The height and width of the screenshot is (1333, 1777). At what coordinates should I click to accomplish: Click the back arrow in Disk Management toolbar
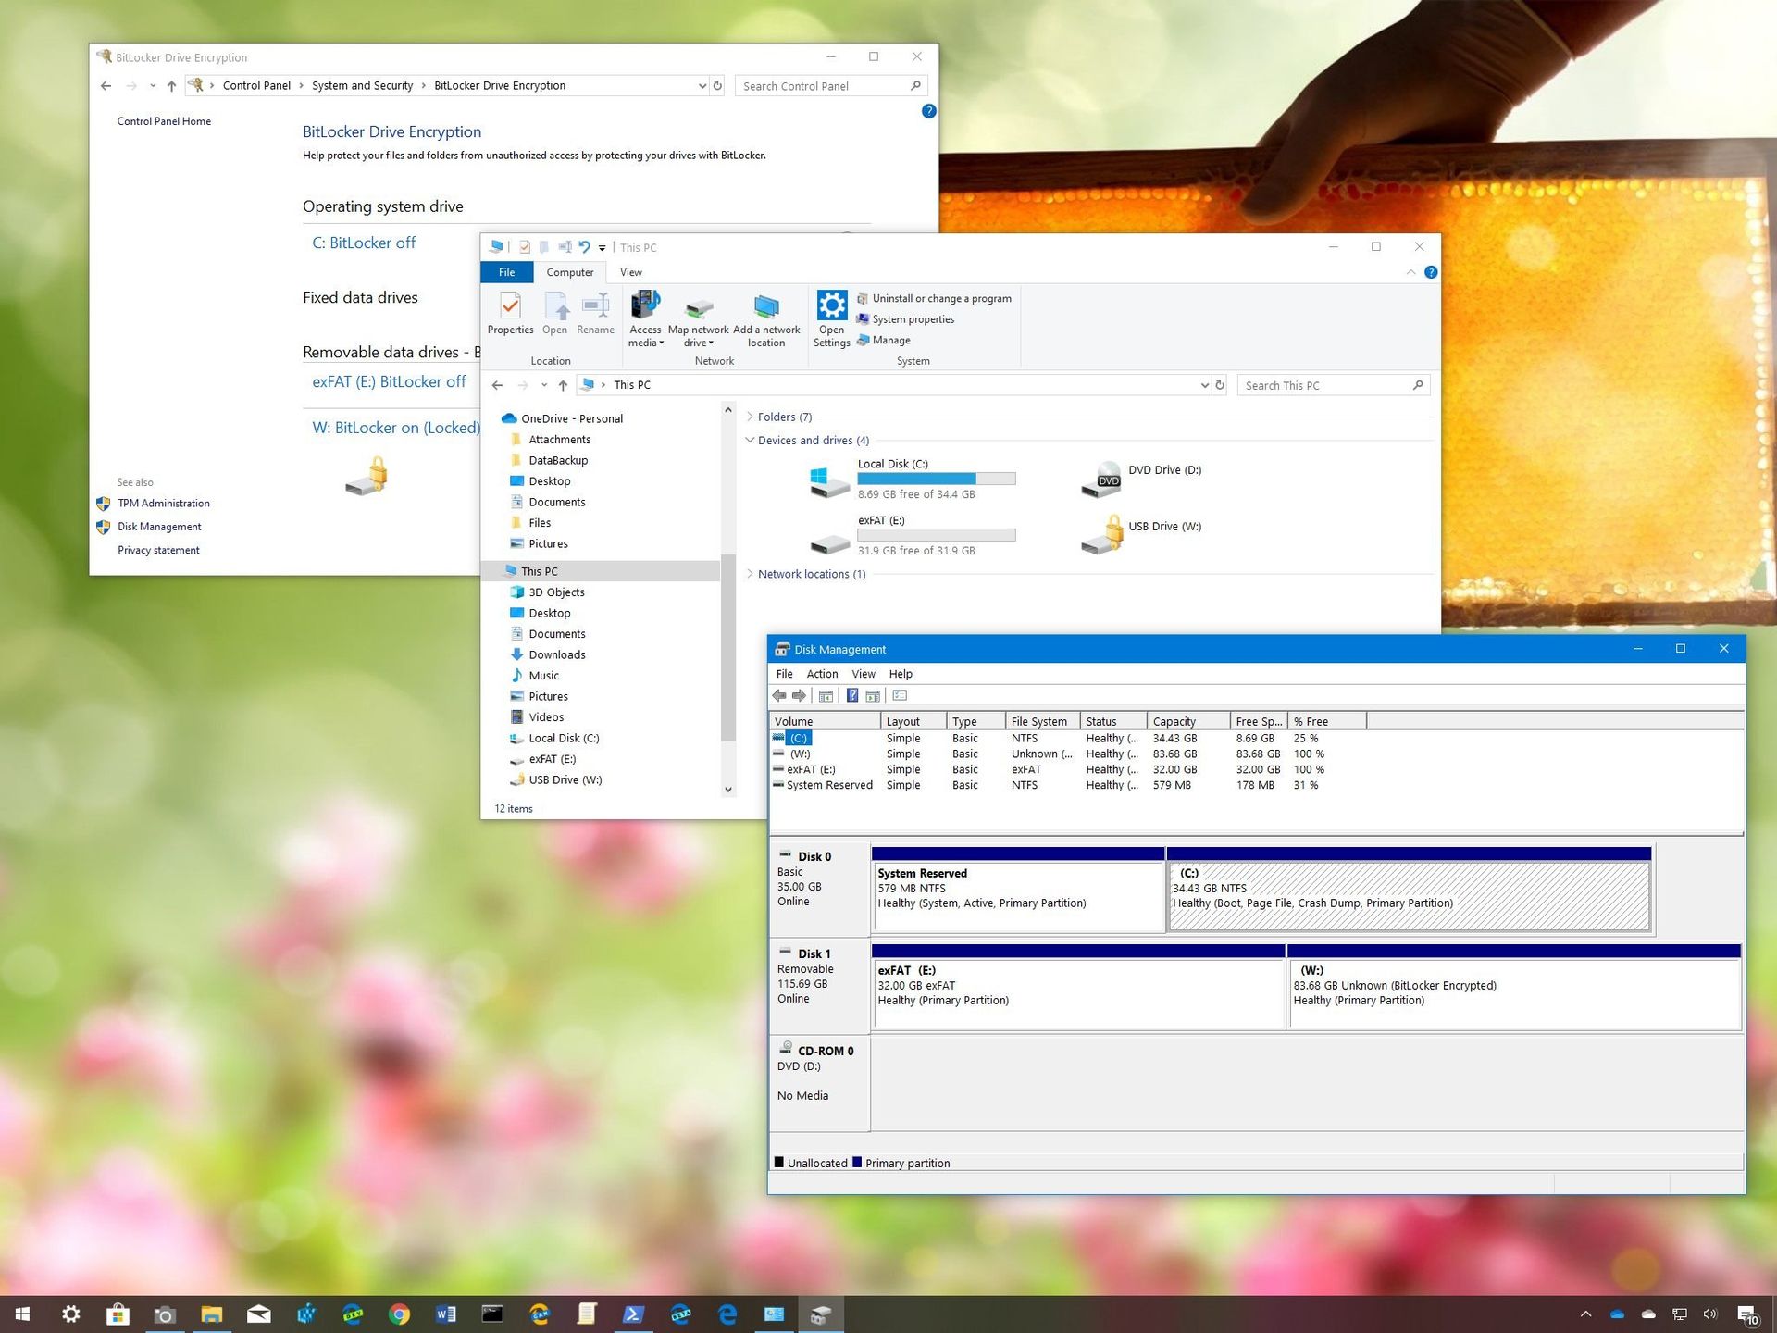coord(778,695)
